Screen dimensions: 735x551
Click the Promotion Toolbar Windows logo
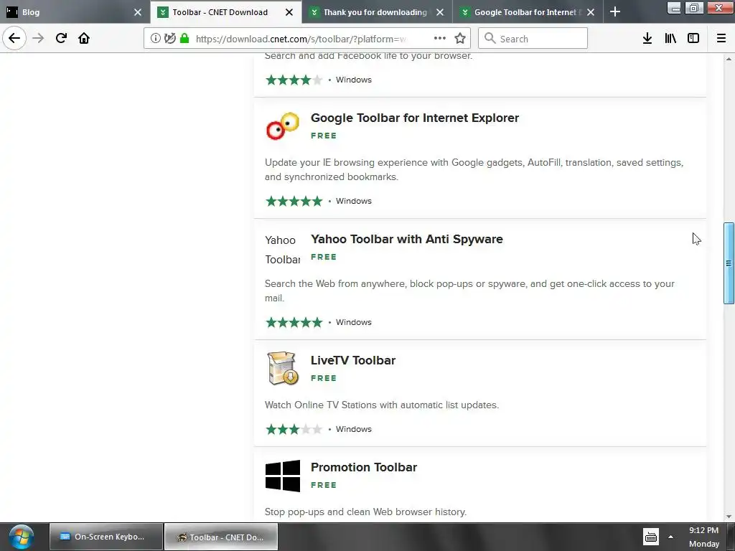282,476
